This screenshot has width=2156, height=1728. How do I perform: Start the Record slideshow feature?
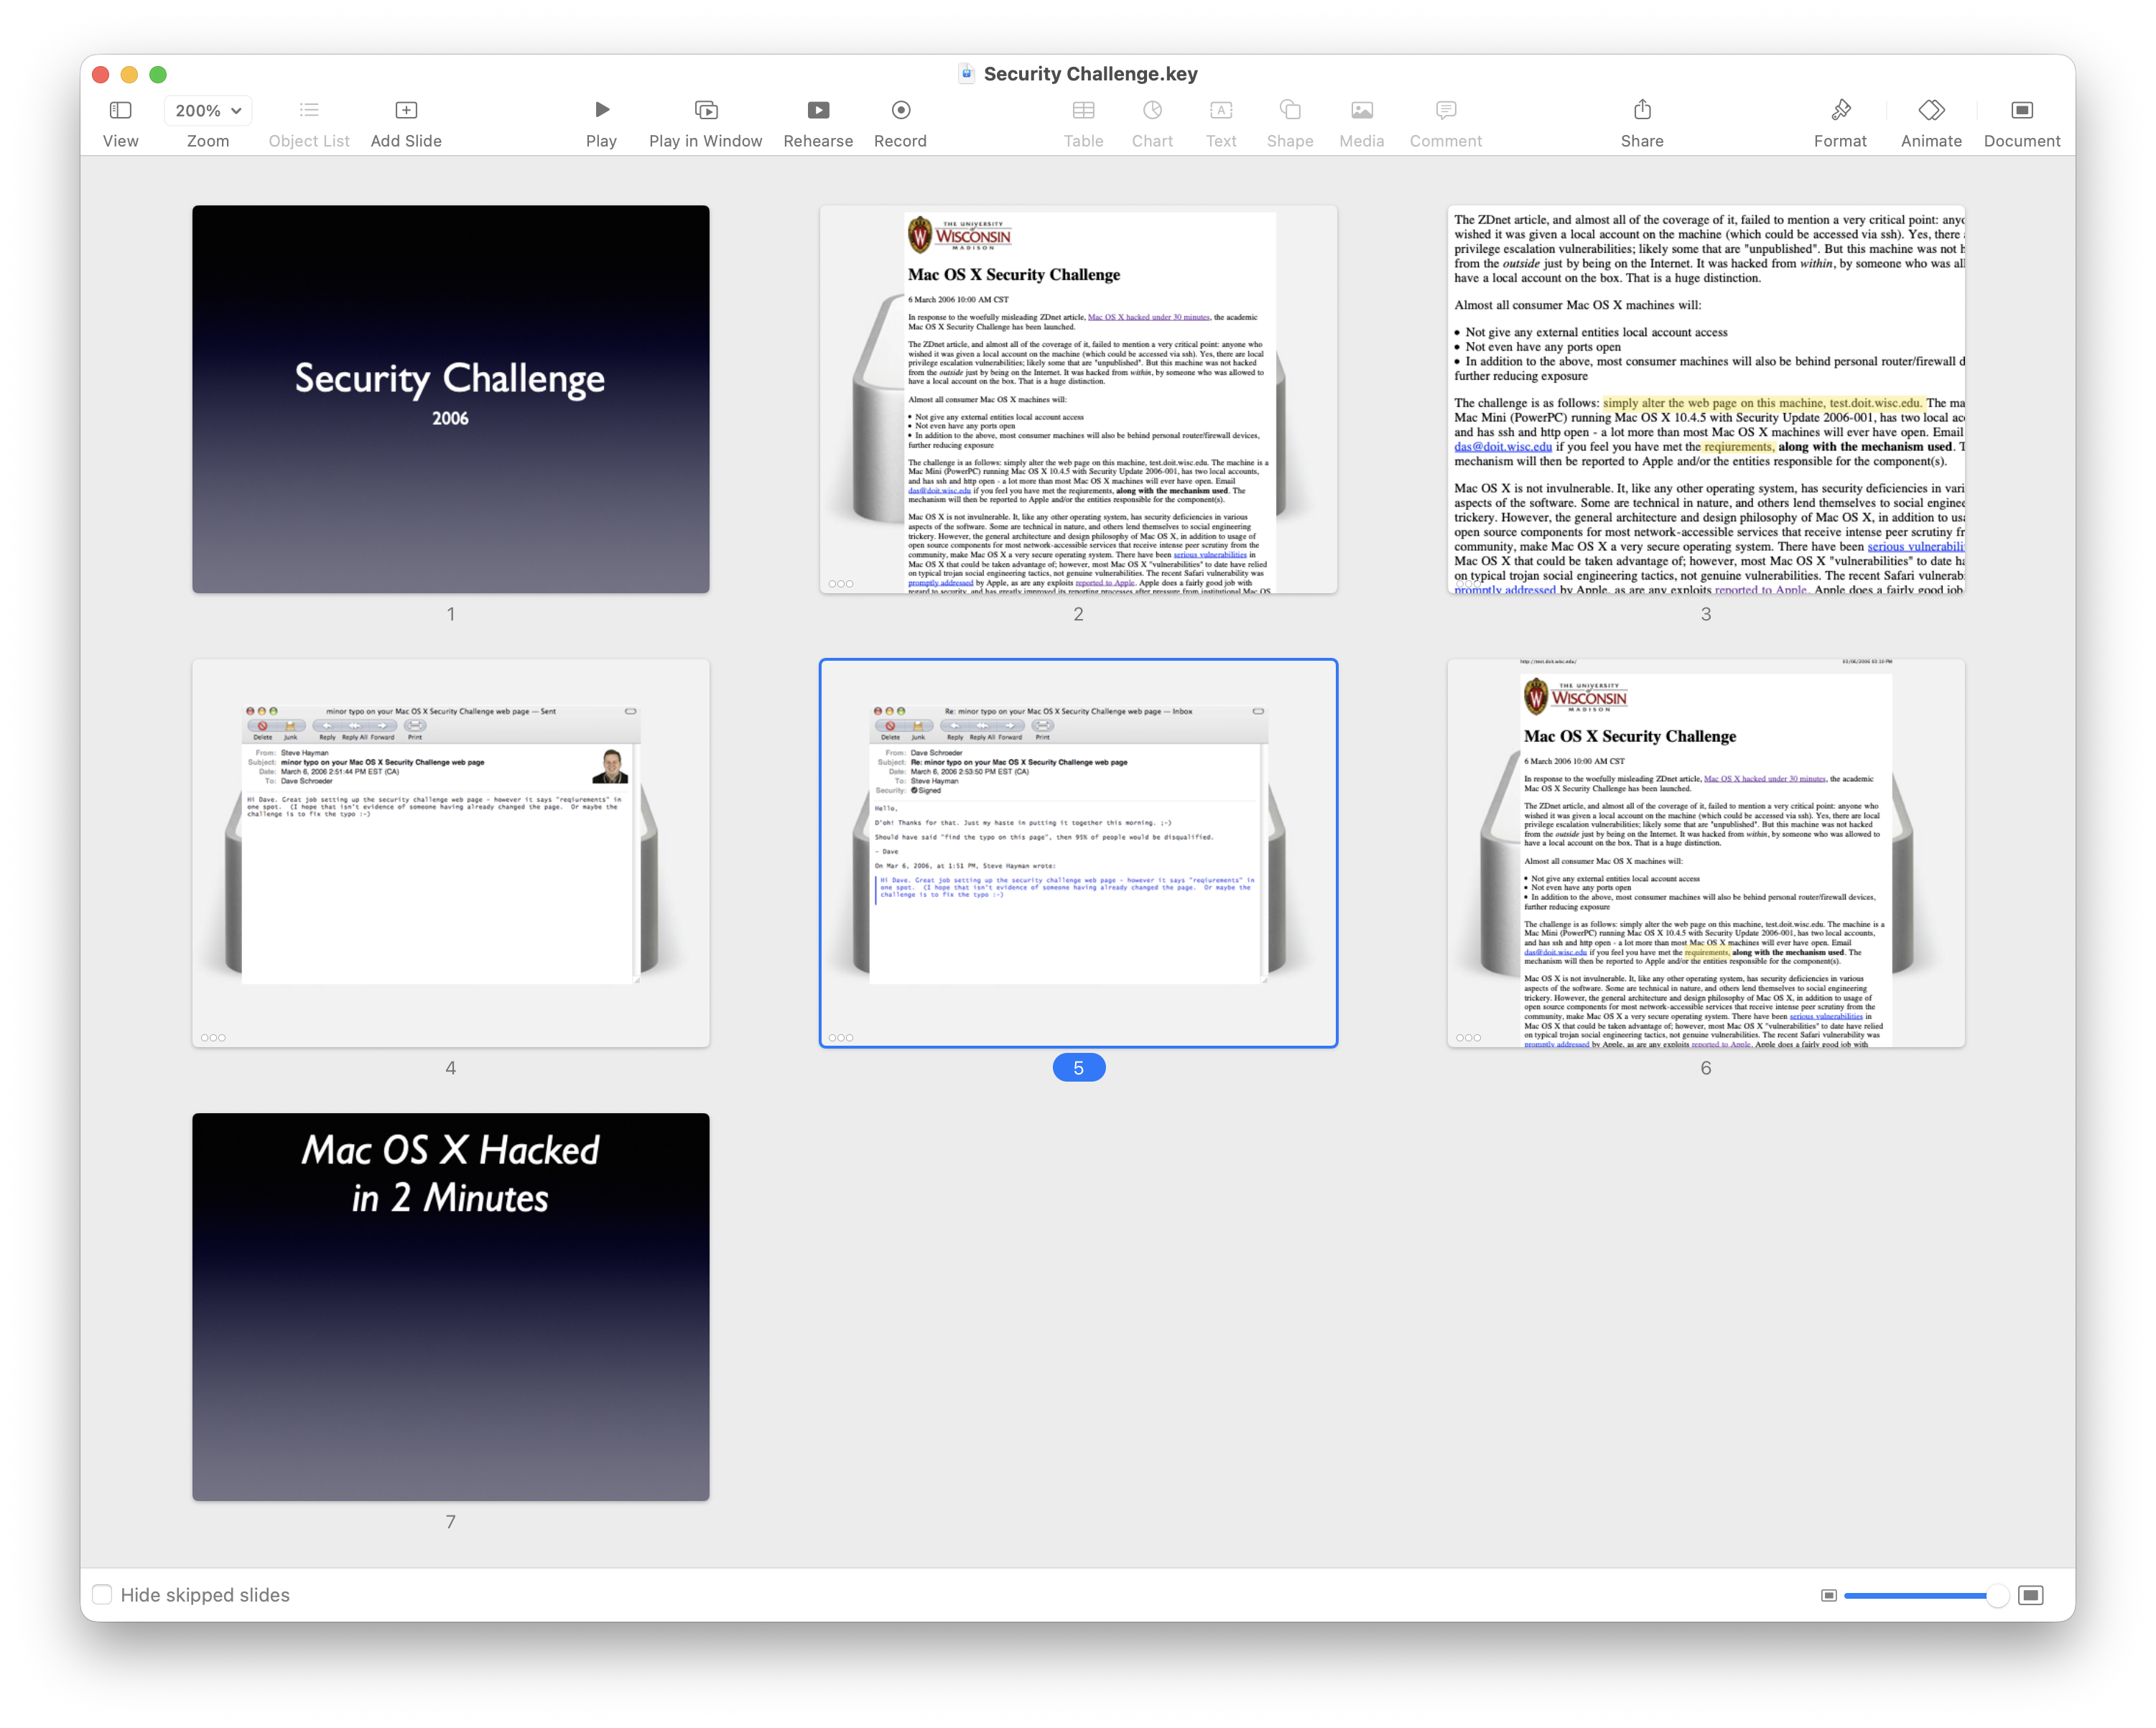pyautogui.click(x=899, y=120)
